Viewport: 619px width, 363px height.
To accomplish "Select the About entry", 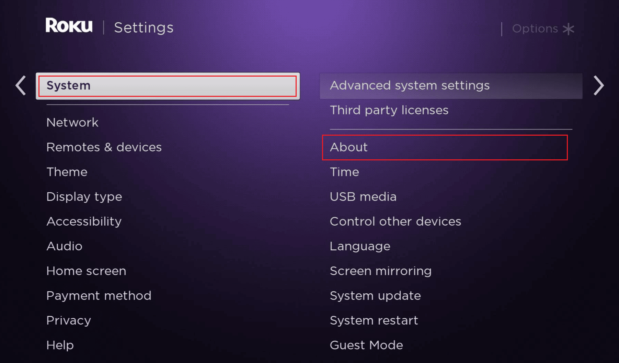I will pyautogui.click(x=445, y=147).
